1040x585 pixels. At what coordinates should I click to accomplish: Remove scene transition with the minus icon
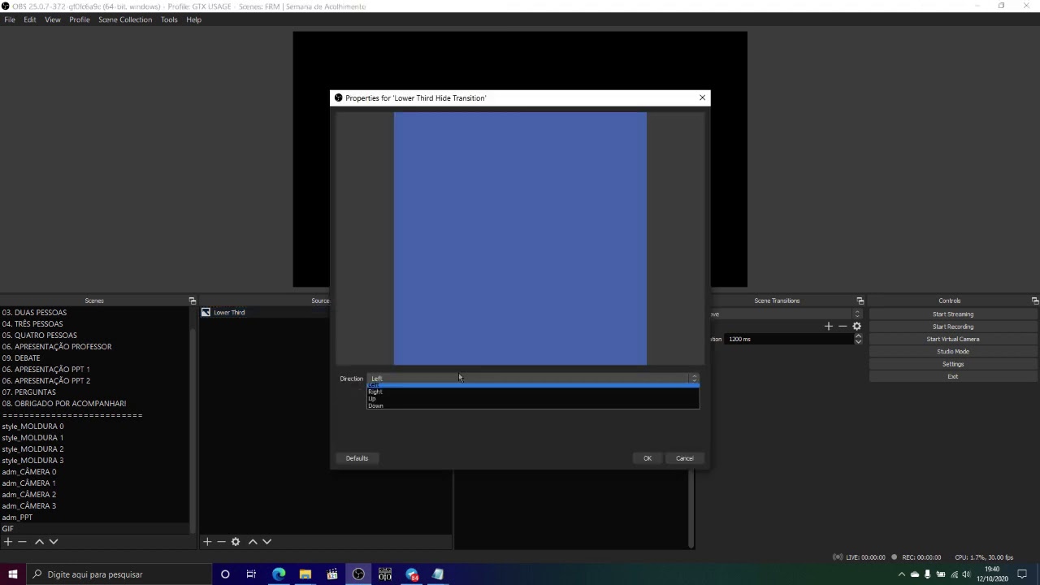coord(843,326)
